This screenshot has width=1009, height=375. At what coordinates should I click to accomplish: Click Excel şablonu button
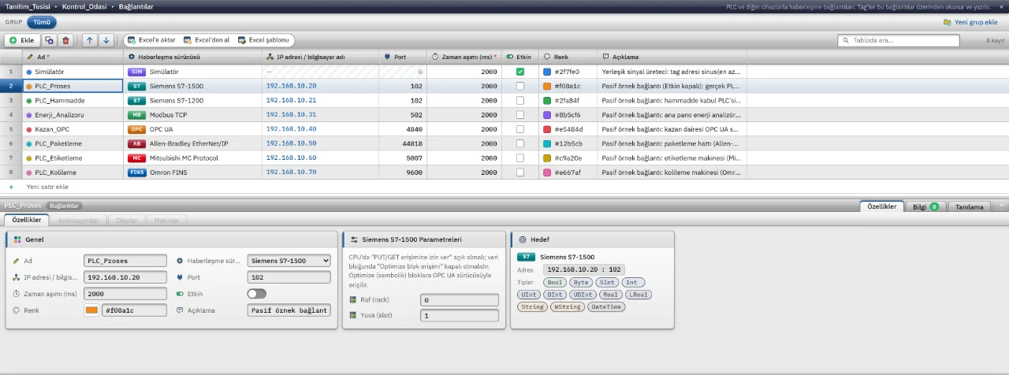(x=263, y=40)
